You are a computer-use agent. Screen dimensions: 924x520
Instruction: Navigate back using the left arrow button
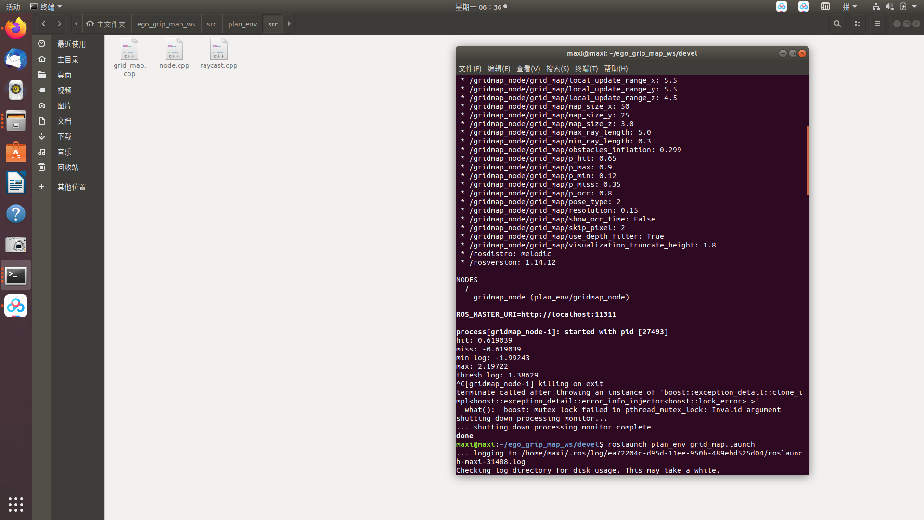click(43, 24)
